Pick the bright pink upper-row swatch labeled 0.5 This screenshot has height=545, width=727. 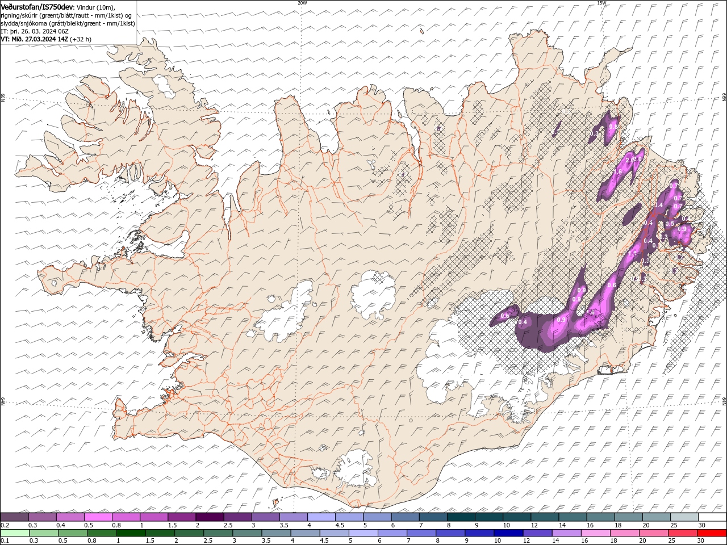coord(98,517)
